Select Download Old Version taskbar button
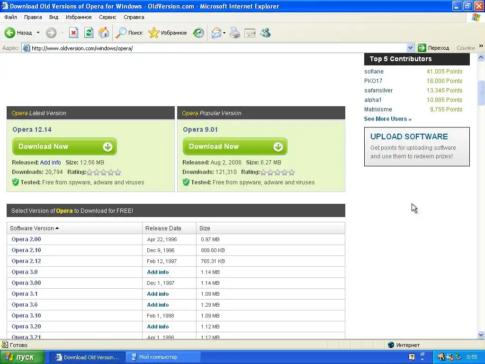 (x=88, y=357)
